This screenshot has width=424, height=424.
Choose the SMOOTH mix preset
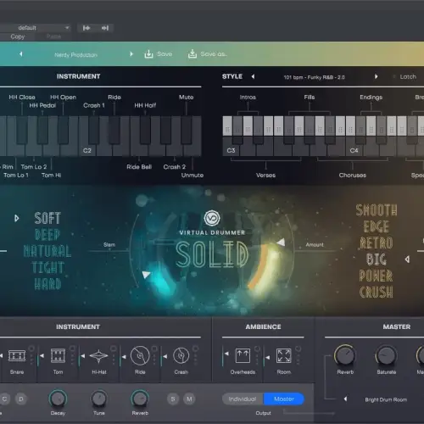(x=377, y=210)
